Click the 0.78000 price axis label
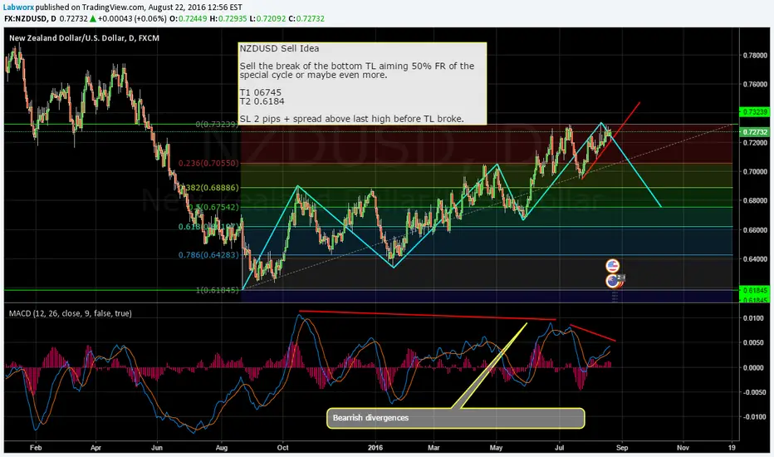Screen dimensions: 774x457 click(755, 56)
